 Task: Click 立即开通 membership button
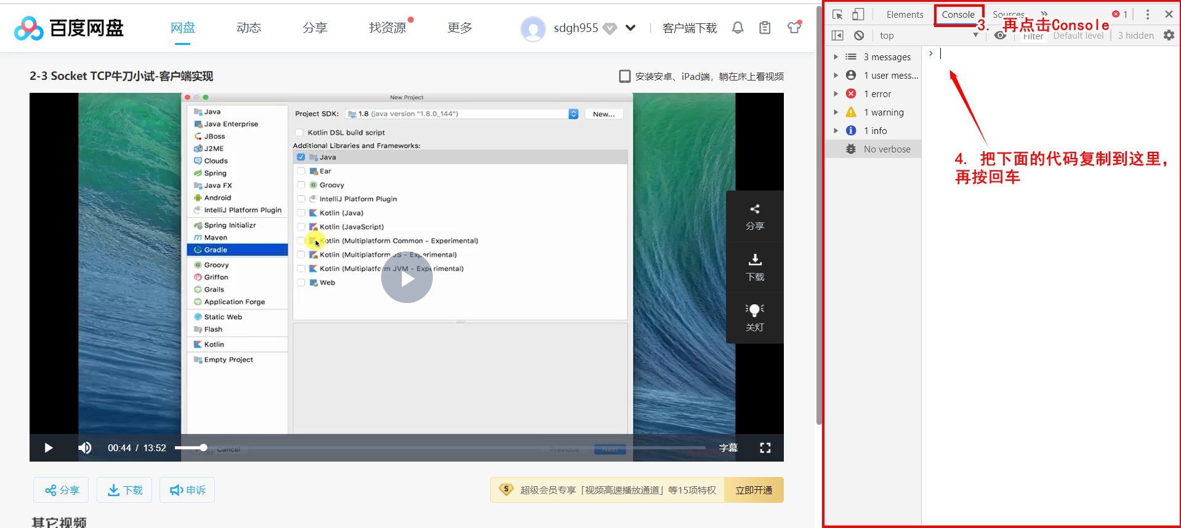pos(754,490)
